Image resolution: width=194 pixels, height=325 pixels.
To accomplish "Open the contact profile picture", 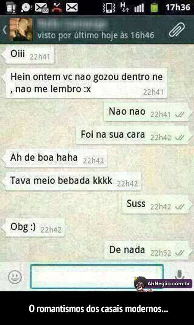I will point(21,29).
